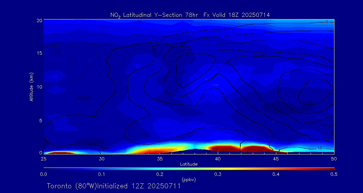
Task: Click the 0.1 color scale label
Action: pyautogui.click(x=102, y=175)
